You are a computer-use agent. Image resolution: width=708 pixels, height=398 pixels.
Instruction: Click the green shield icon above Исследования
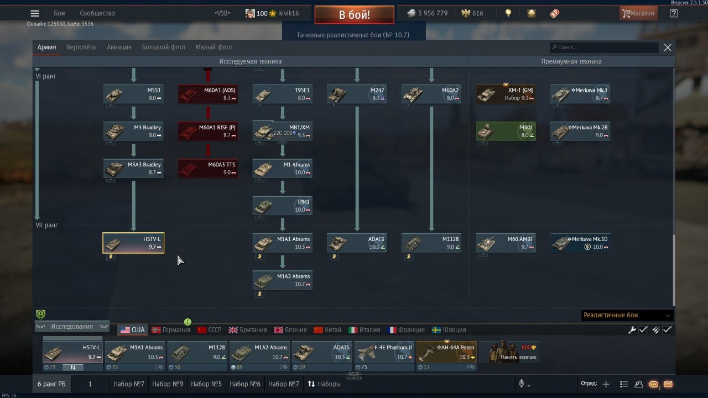40,315
